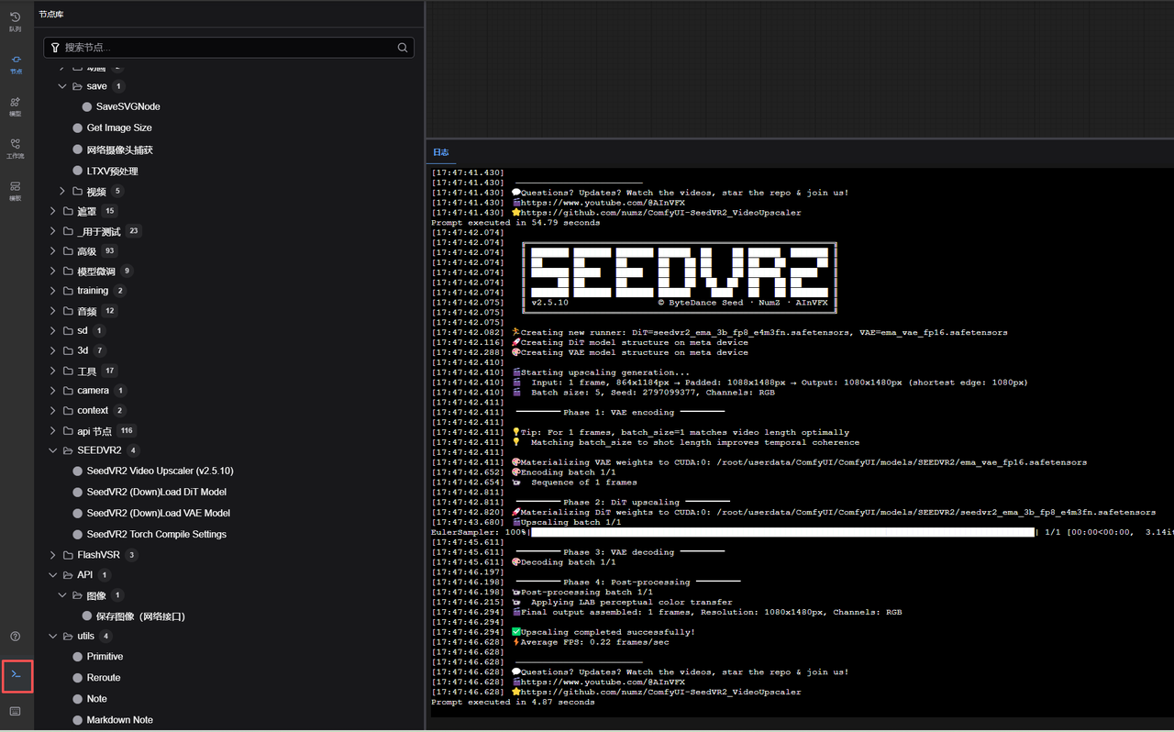Open the 模板 templates sidebar icon
Screen dimensions: 1174x732
click(x=16, y=191)
